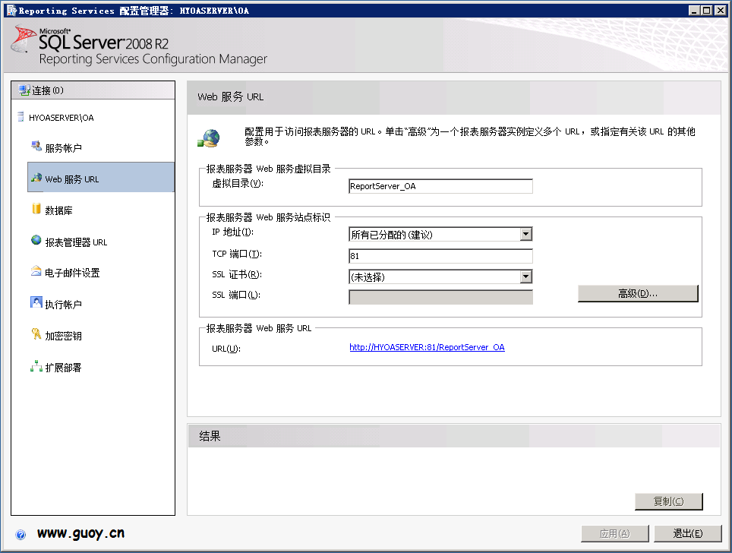The height and width of the screenshot is (553, 732).
Task: Maximize the configuration manager window
Action: 707,11
